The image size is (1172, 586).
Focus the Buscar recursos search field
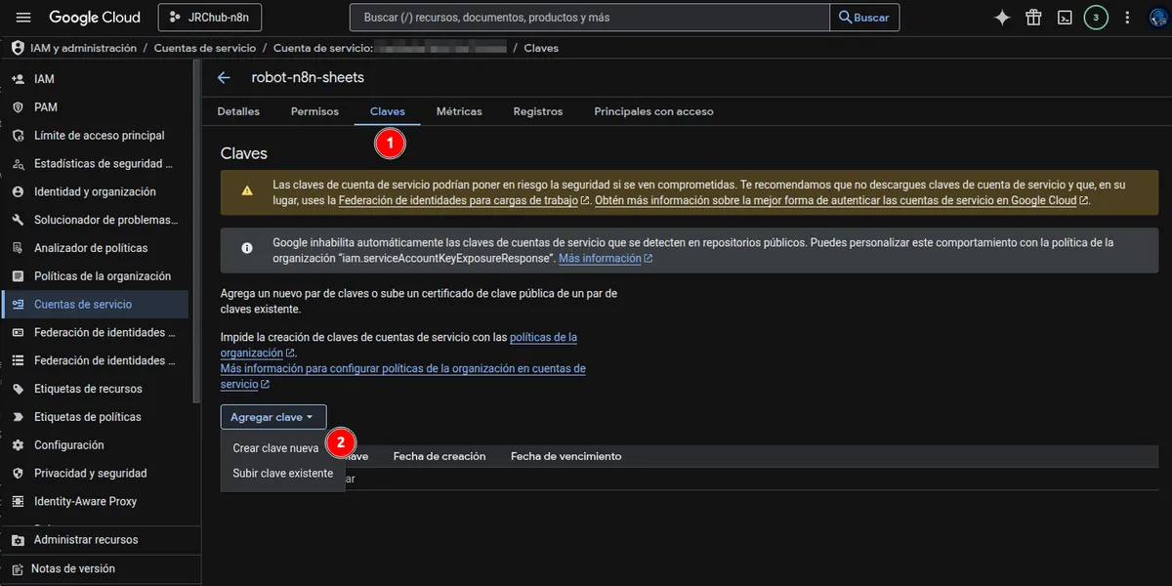pyautogui.click(x=589, y=18)
